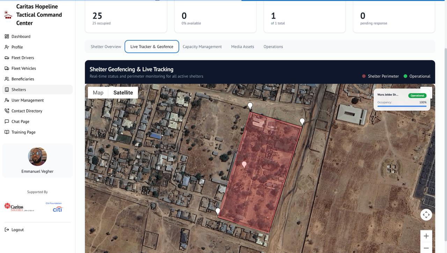This screenshot has width=447, height=253.
Task: Click the Profile sidebar link
Action: pyautogui.click(x=17, y=47)
